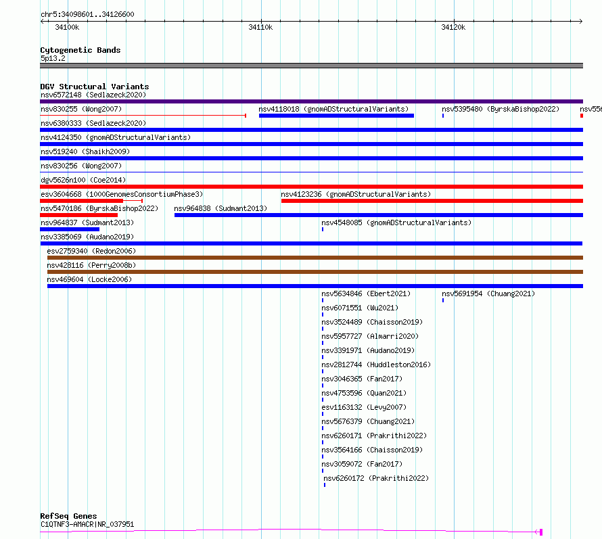Click nsv3046365 (Fan2017) variant label
The width and height of the screenshot is (602, 539).
pos(362,379)
